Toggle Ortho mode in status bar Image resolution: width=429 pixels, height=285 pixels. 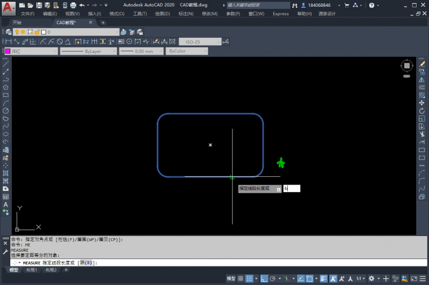pyautogui.click(x=264, y=279)
